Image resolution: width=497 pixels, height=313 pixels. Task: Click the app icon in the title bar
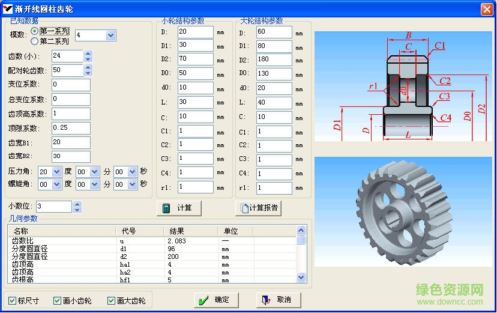7,8
